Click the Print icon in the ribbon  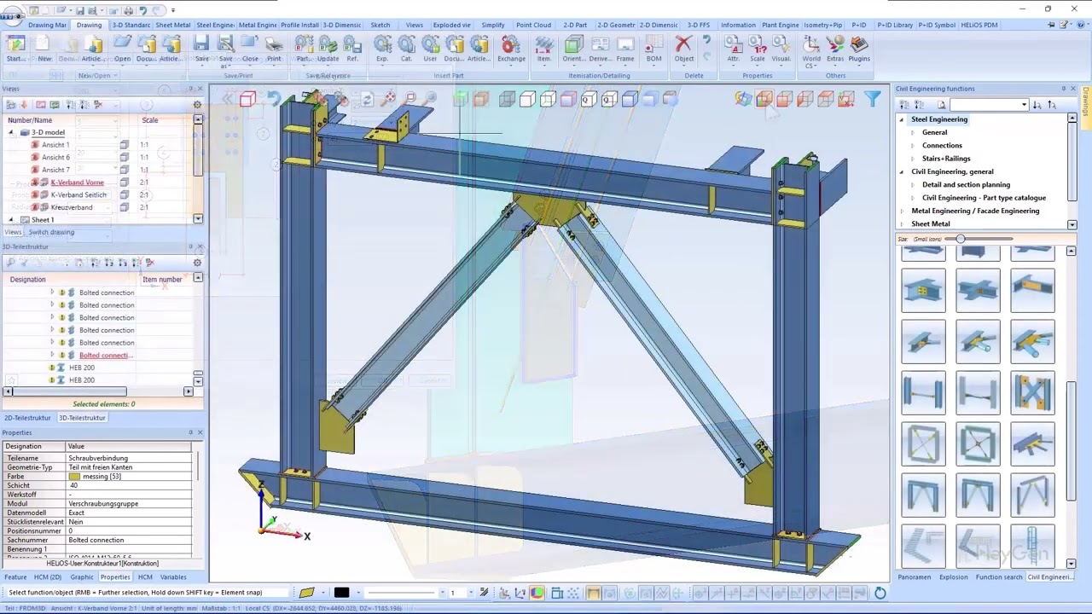(274, 48)
